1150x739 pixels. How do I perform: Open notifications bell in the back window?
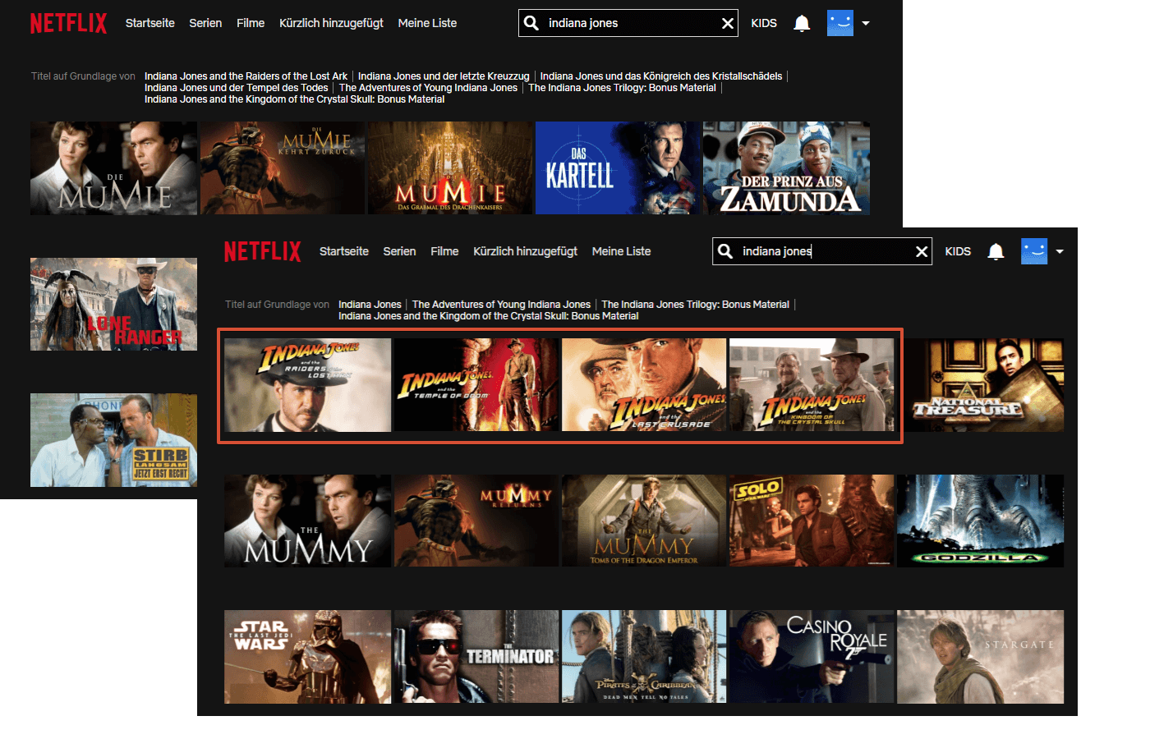pyautogui.click(x=802, y=23)
